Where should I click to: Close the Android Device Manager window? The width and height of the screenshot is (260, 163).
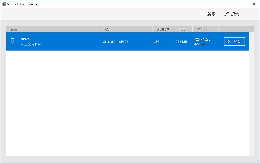point(254,4)
